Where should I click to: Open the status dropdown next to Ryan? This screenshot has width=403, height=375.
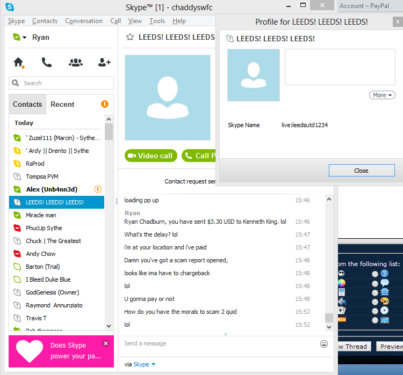(24, 38)
